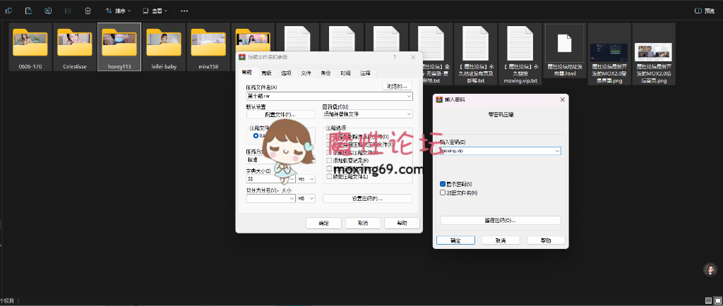Viewport: 723px width, 306px height.
Task: Click 取消 in the password dialog
Action: point(501,240)
